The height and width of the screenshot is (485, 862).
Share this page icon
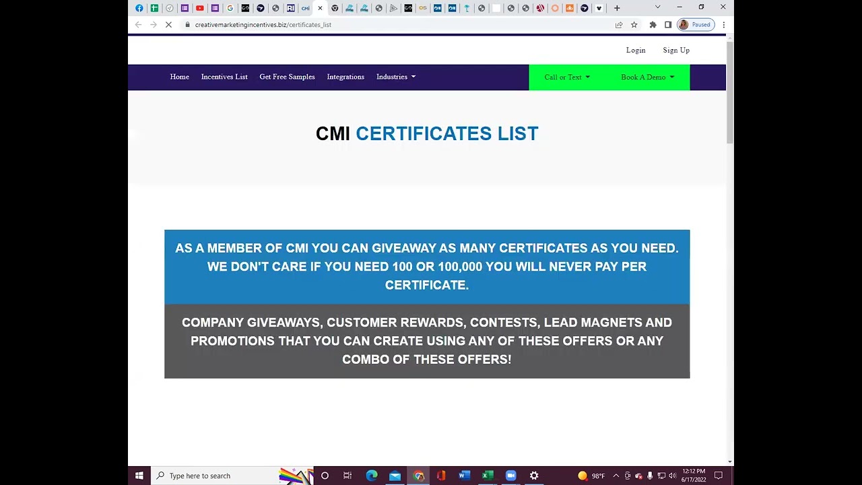click(619, 25)
